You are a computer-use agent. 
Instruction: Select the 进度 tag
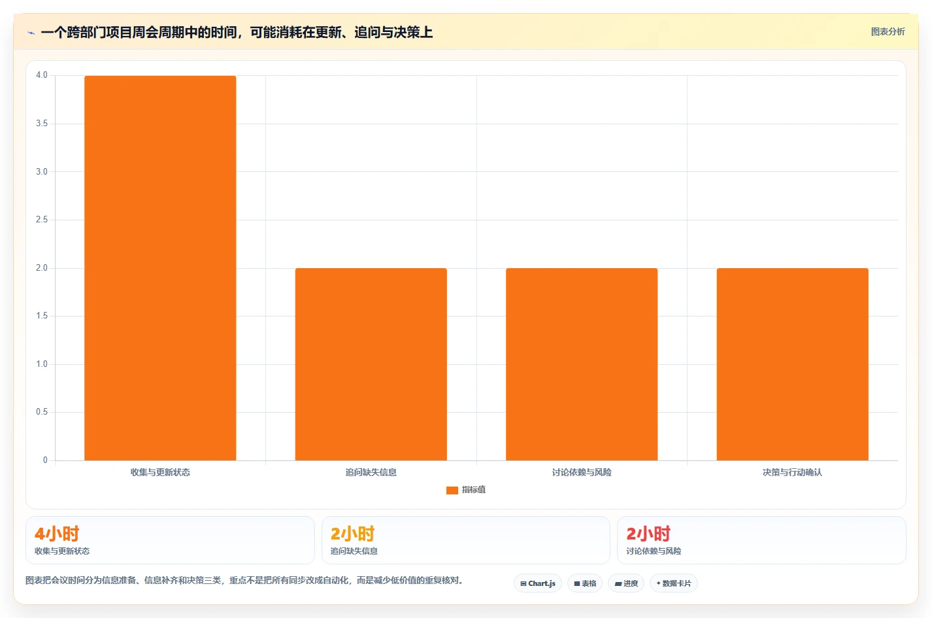[626, 583]
